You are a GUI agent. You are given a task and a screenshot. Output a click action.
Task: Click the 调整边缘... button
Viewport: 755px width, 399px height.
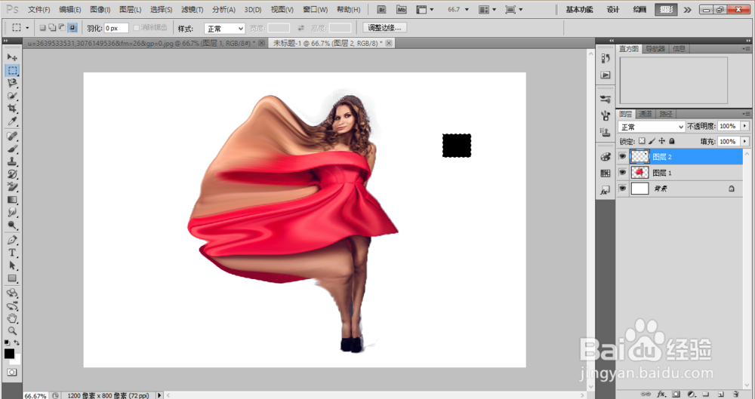385,28
